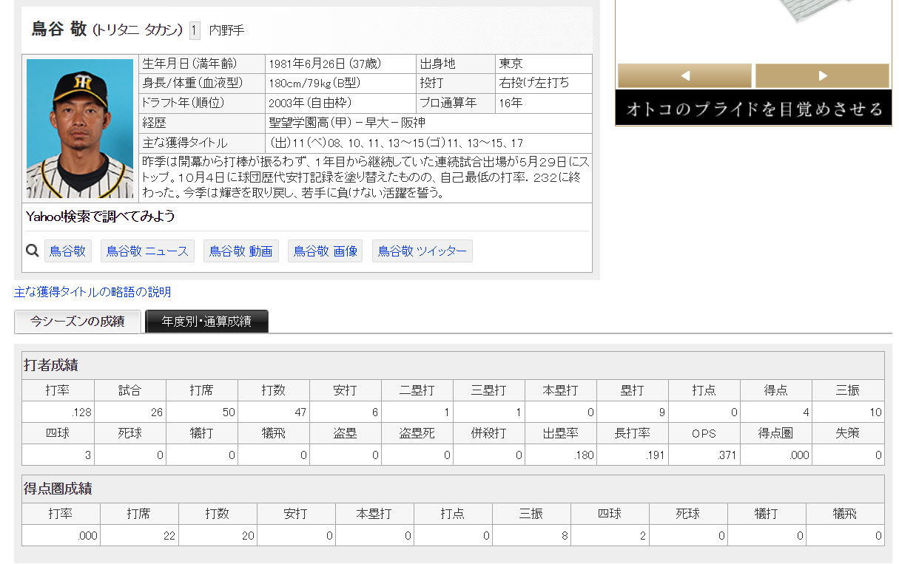Viewport: 899px width, 564px height.
Task: Click the 失策 column header
Action: [848, 434]
